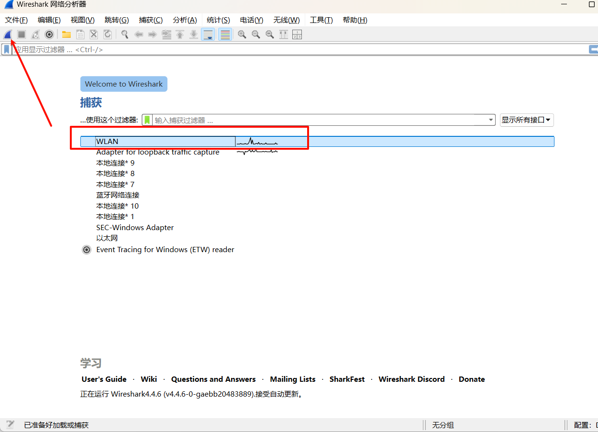Select 蓝牙网络连接 interface
The height and width of the screenshot is (432, 598).
tap(118, 195)
